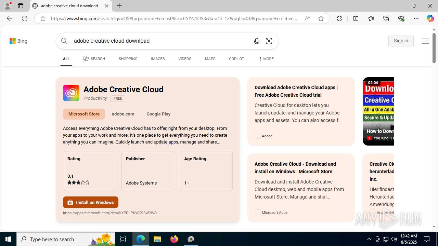Image resolution: width=438 pixels, height=246 pixels.
Task: Open the SHOPPING results tab
Action: click(x=128, y=59)
